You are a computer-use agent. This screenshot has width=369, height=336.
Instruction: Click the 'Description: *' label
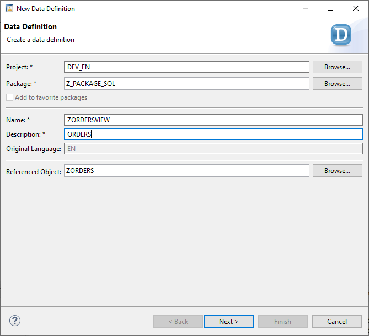(26, 134)
